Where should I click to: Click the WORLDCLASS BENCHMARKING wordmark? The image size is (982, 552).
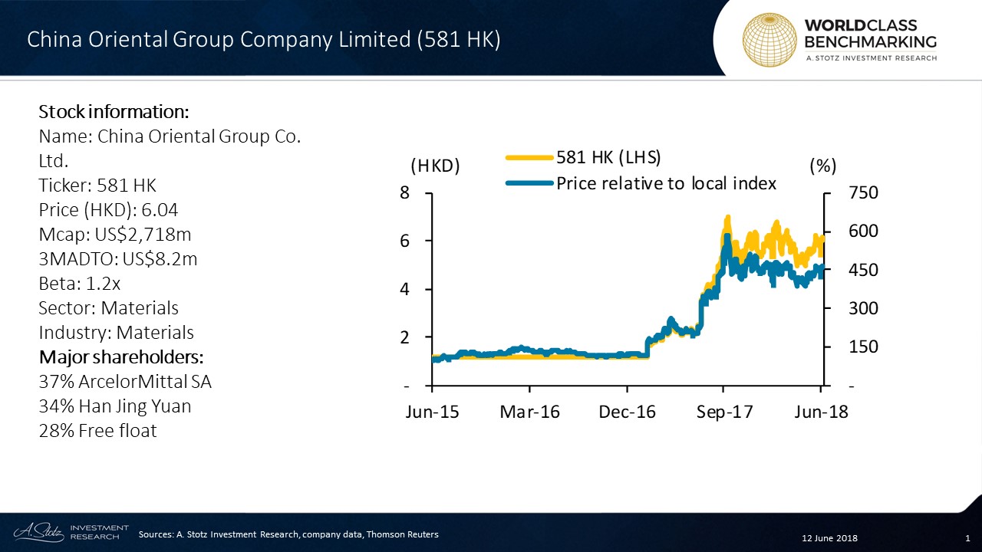click(871, 32)
